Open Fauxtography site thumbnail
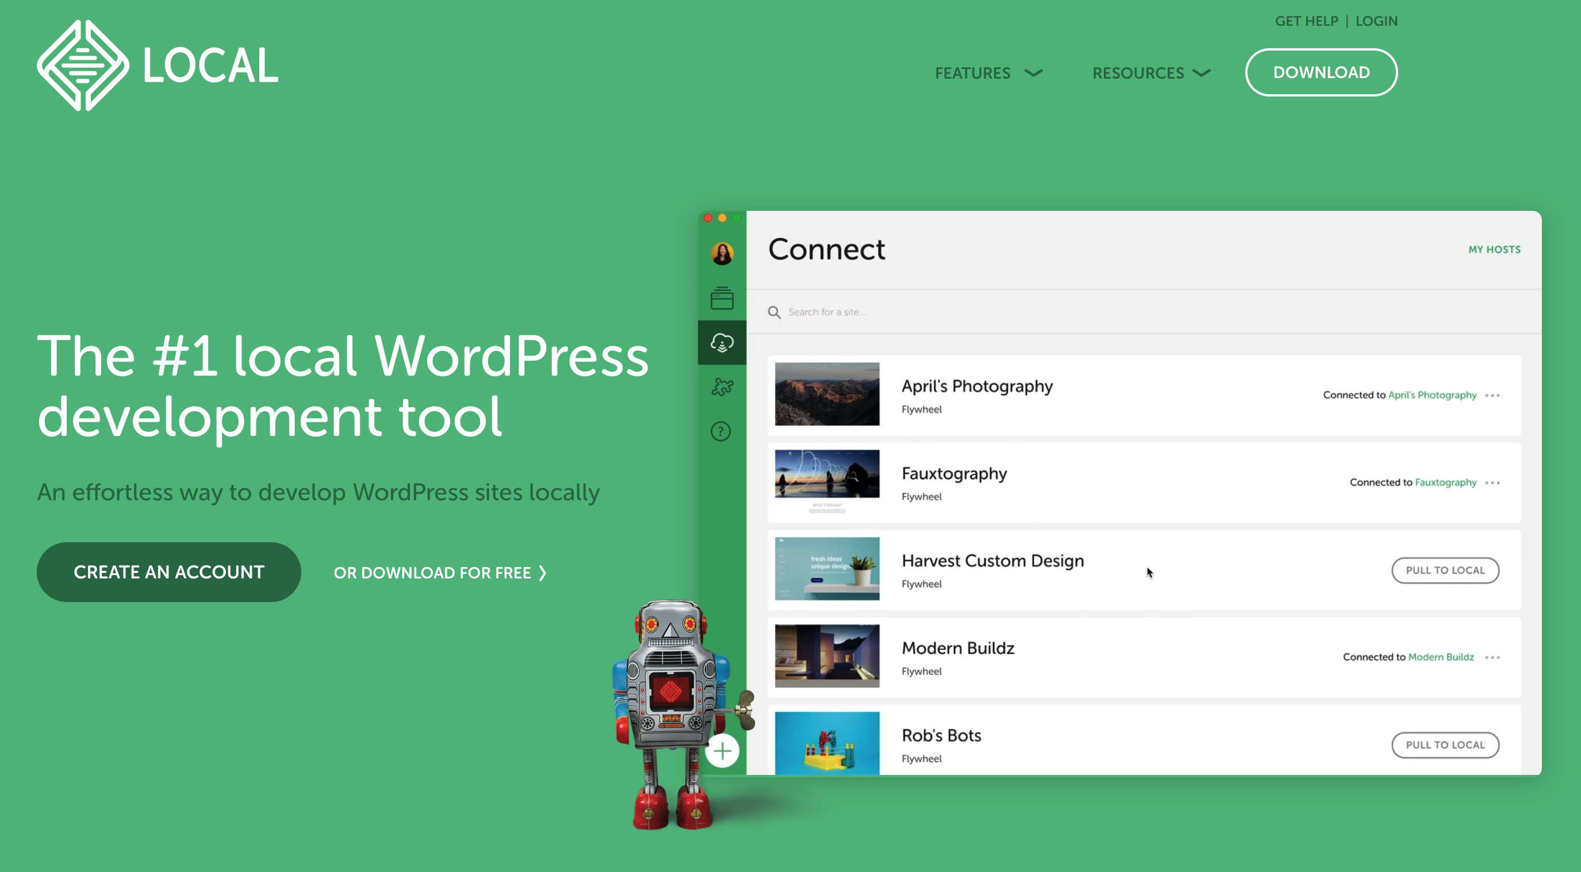 click(827, 481)
